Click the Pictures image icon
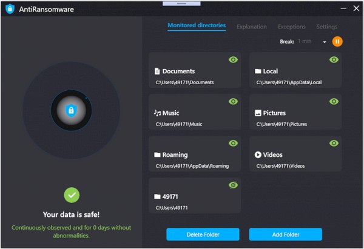The image size is (364, 249). point(258,113)
